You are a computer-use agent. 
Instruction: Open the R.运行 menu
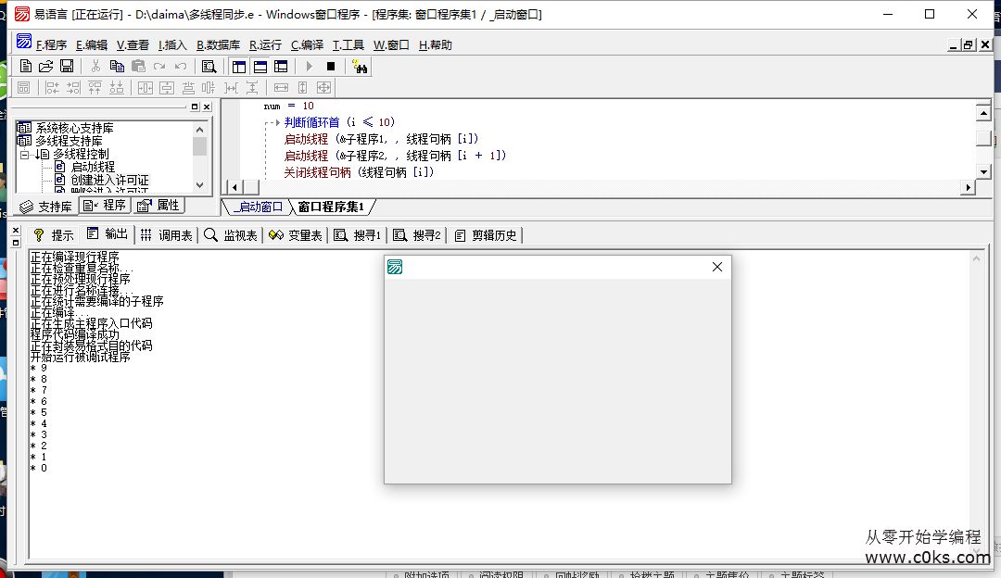pos(265,44)
